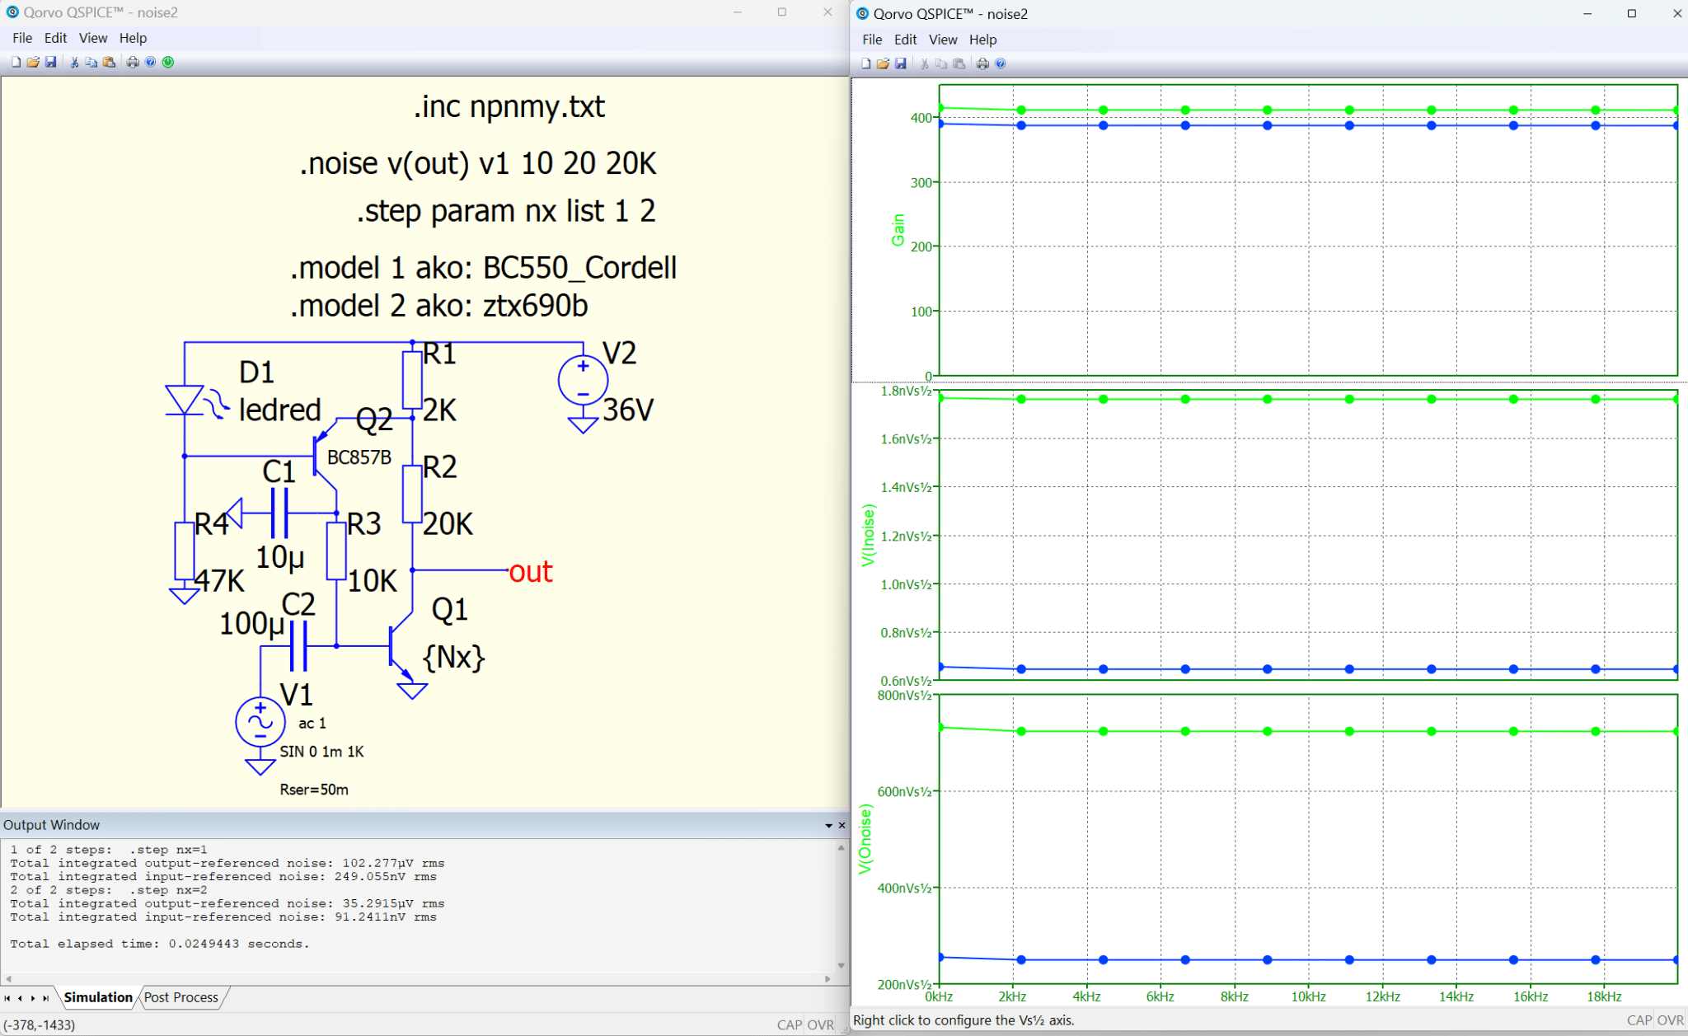Screen dimensions: 1688x1036
Task: Open View menu in right plot window
Action: click(x=943, y=40)
